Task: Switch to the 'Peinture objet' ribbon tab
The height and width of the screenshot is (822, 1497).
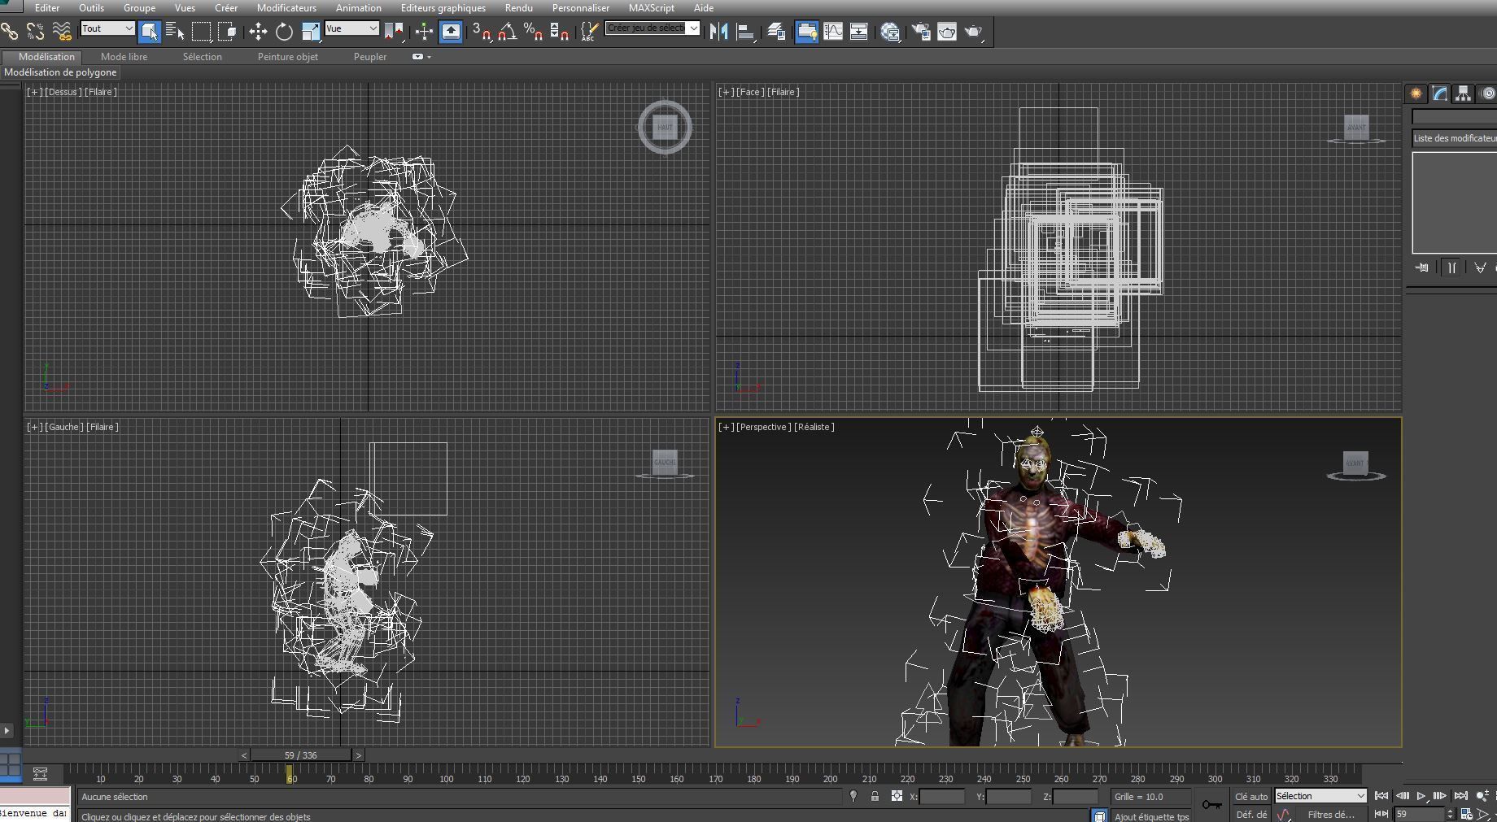Action: point(287,57)
